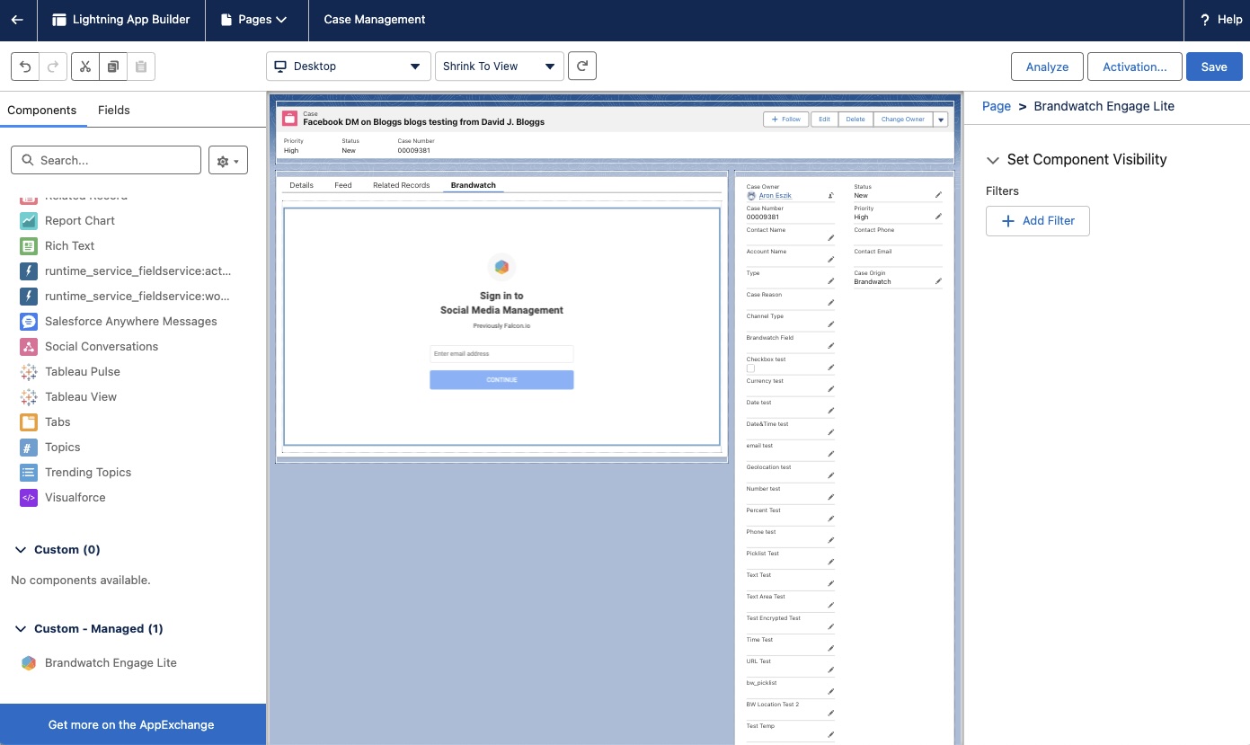Screen dimensions: 1250x745
Task: Toggle the Checkbox test checkbox
Action: [750, 368]
